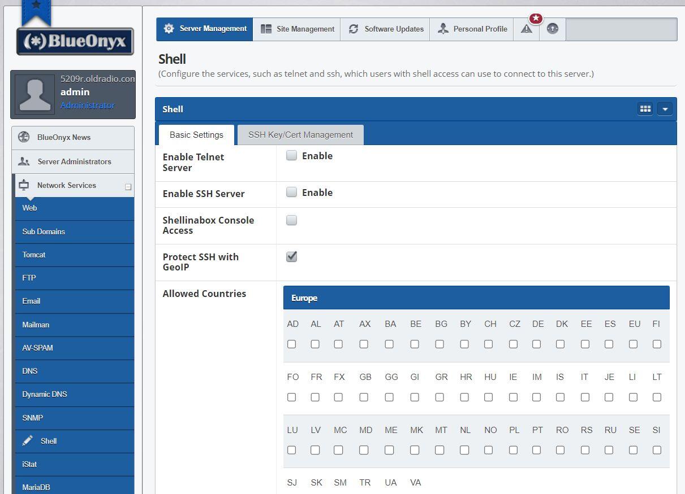685x494 pixels.
Task: Open the Software Updates tab
Action: (x=385, y=29)
